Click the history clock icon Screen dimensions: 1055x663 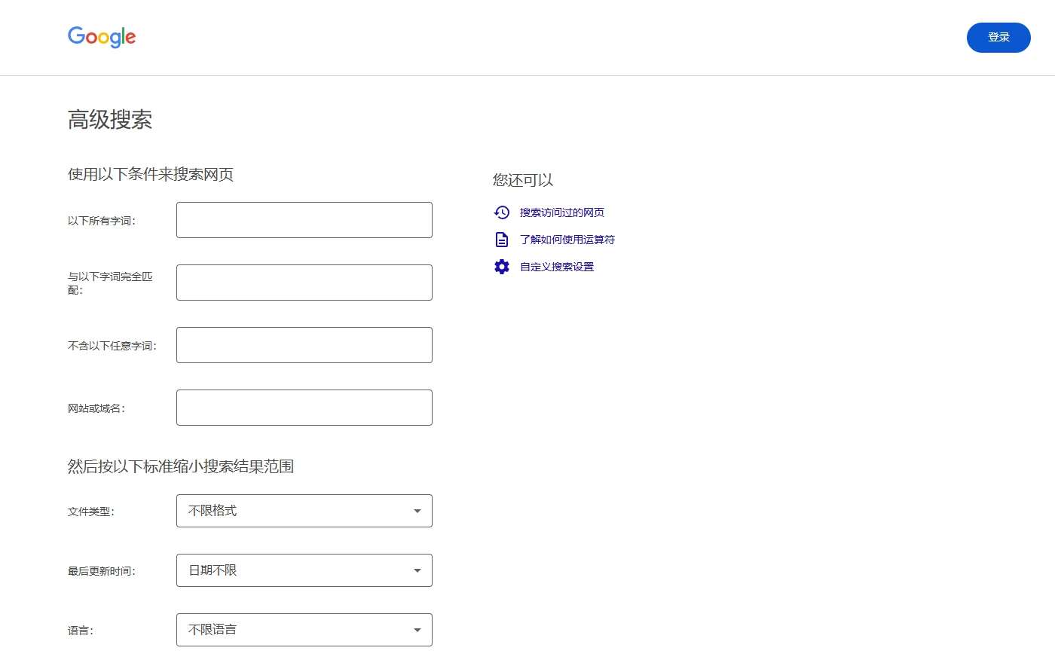pyautogui.click(x=502, y=212)
